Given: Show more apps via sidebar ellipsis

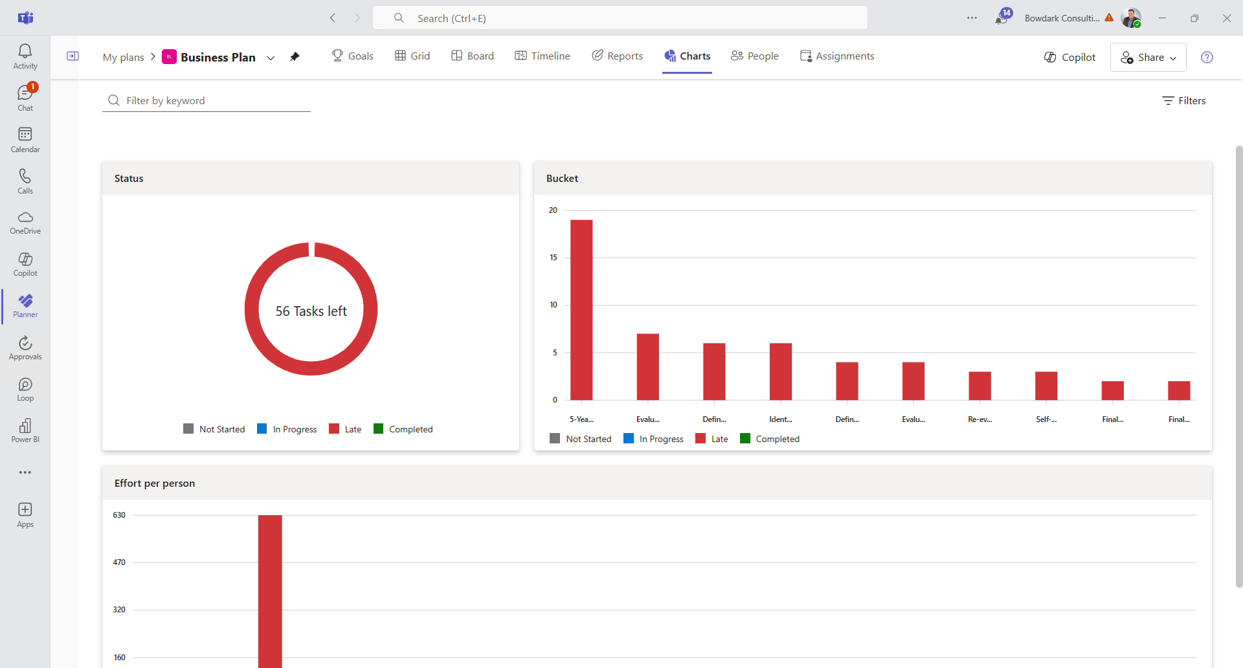Looking at the screenshot, I should (x=25, y=473).
